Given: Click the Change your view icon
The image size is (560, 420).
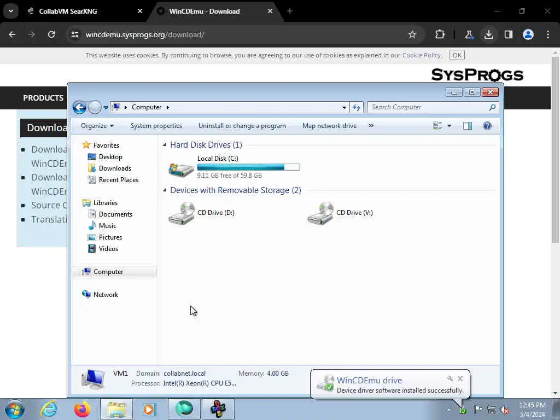Looking at the screenshot, I should coord(437,126).
